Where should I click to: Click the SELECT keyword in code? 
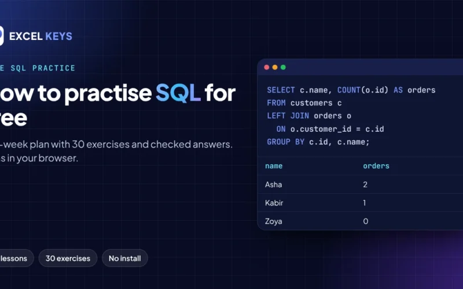tap(281, 90)
